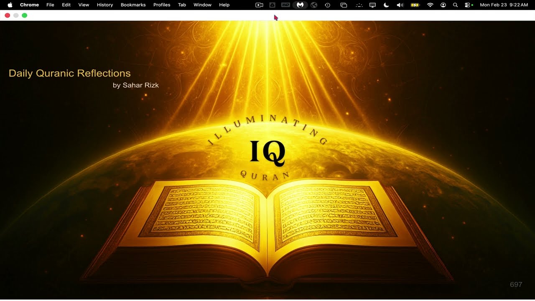Open Spotlight search

[x=456, y=5]
